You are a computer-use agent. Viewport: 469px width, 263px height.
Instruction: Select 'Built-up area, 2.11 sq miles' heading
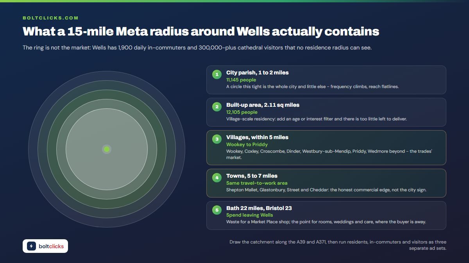(263, 105)
